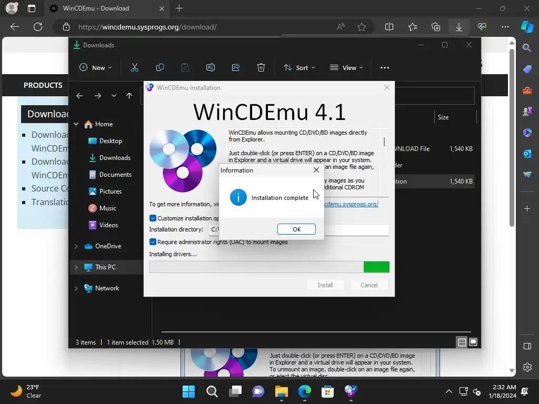Expand the OneDrive tree node
The image size is (539, 404).
76,246
